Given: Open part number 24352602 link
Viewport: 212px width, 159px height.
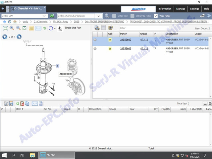Looking at the screenshot, I should point(126,49).
